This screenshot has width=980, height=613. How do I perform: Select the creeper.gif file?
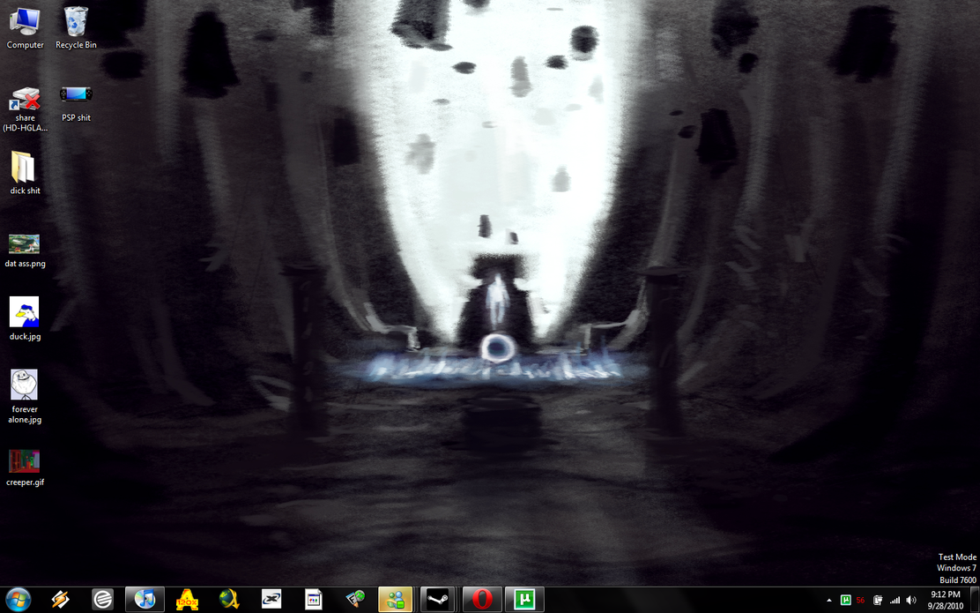click(25, 467)
